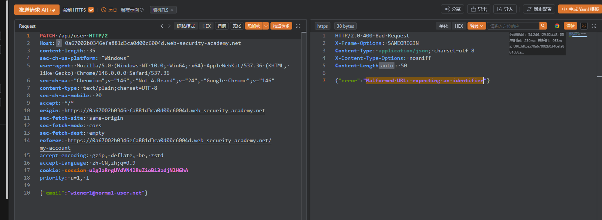
Task: Click the comment bubble icon in response toolbar
Action: (x=584, y=26)
